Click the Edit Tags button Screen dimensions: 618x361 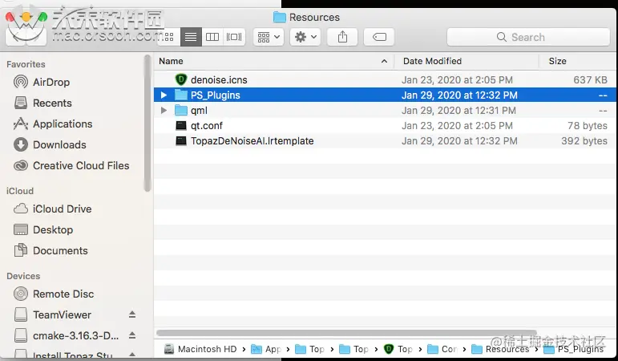point(379,37)
